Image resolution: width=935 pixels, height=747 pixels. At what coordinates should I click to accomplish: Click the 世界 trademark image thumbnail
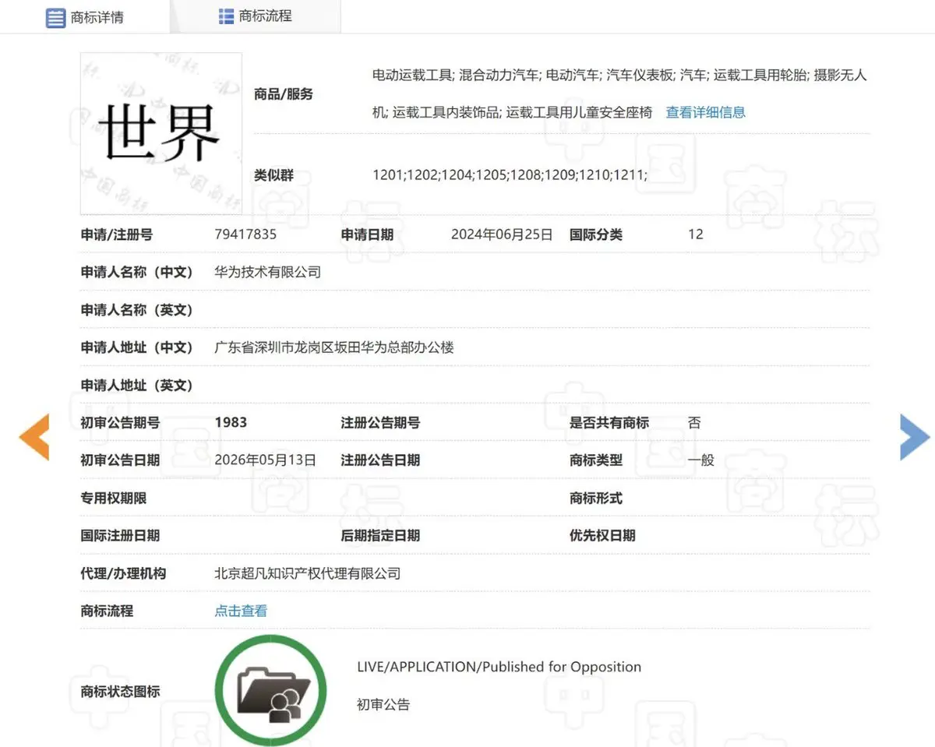(161, 133)
